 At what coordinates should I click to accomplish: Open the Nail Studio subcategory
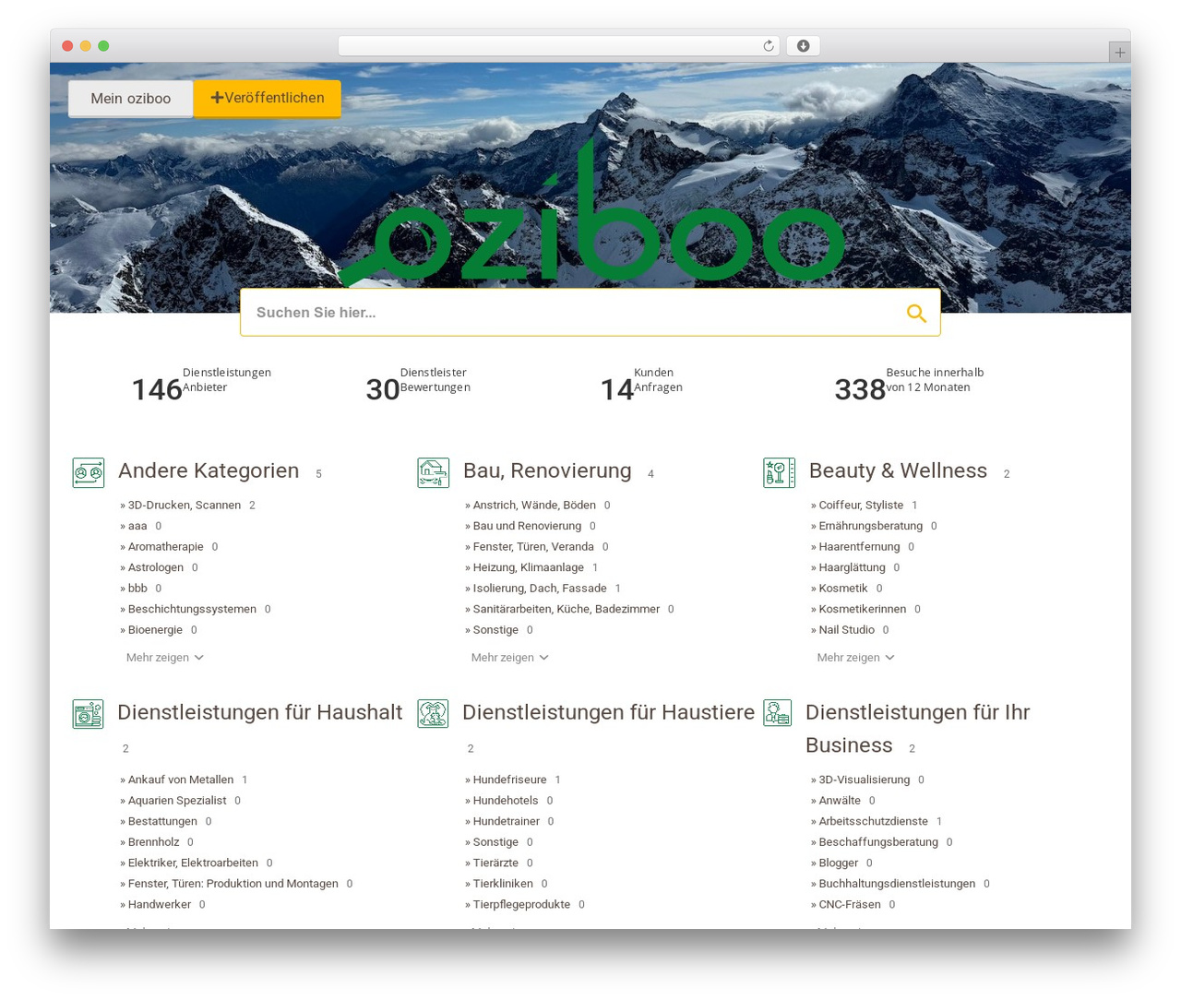point(847,631)
